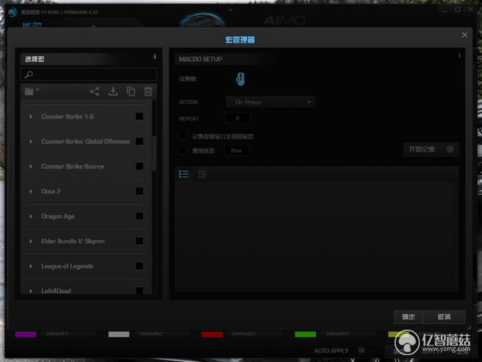Image resolution: width=482 pixels, height=362 pixels.
Task: Select Default1 profile in main window
Action: 57,333
